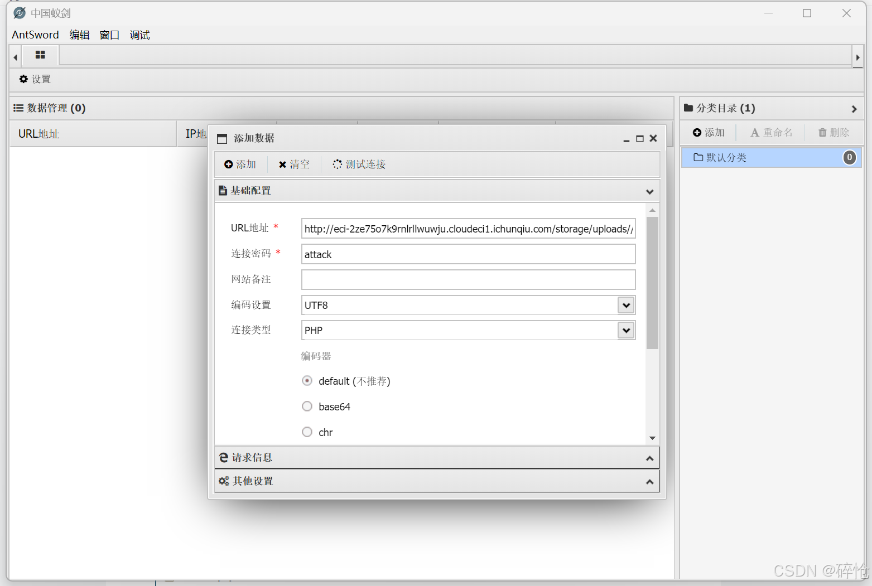Open the 调试 menu
The image size is (872, 586).
coord(139,35)
